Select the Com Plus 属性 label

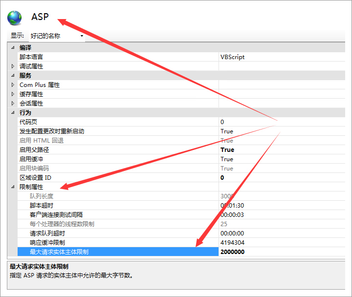[40, 85]
